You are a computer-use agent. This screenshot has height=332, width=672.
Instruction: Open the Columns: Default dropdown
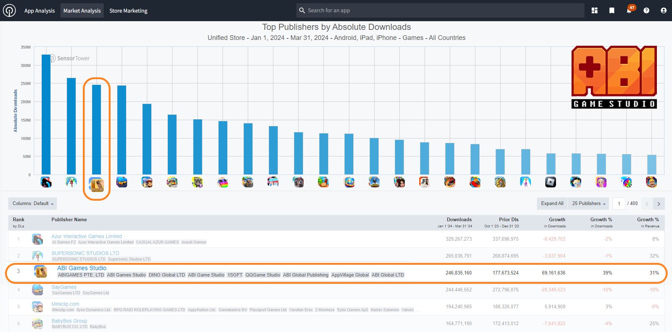tap(33, 204)
